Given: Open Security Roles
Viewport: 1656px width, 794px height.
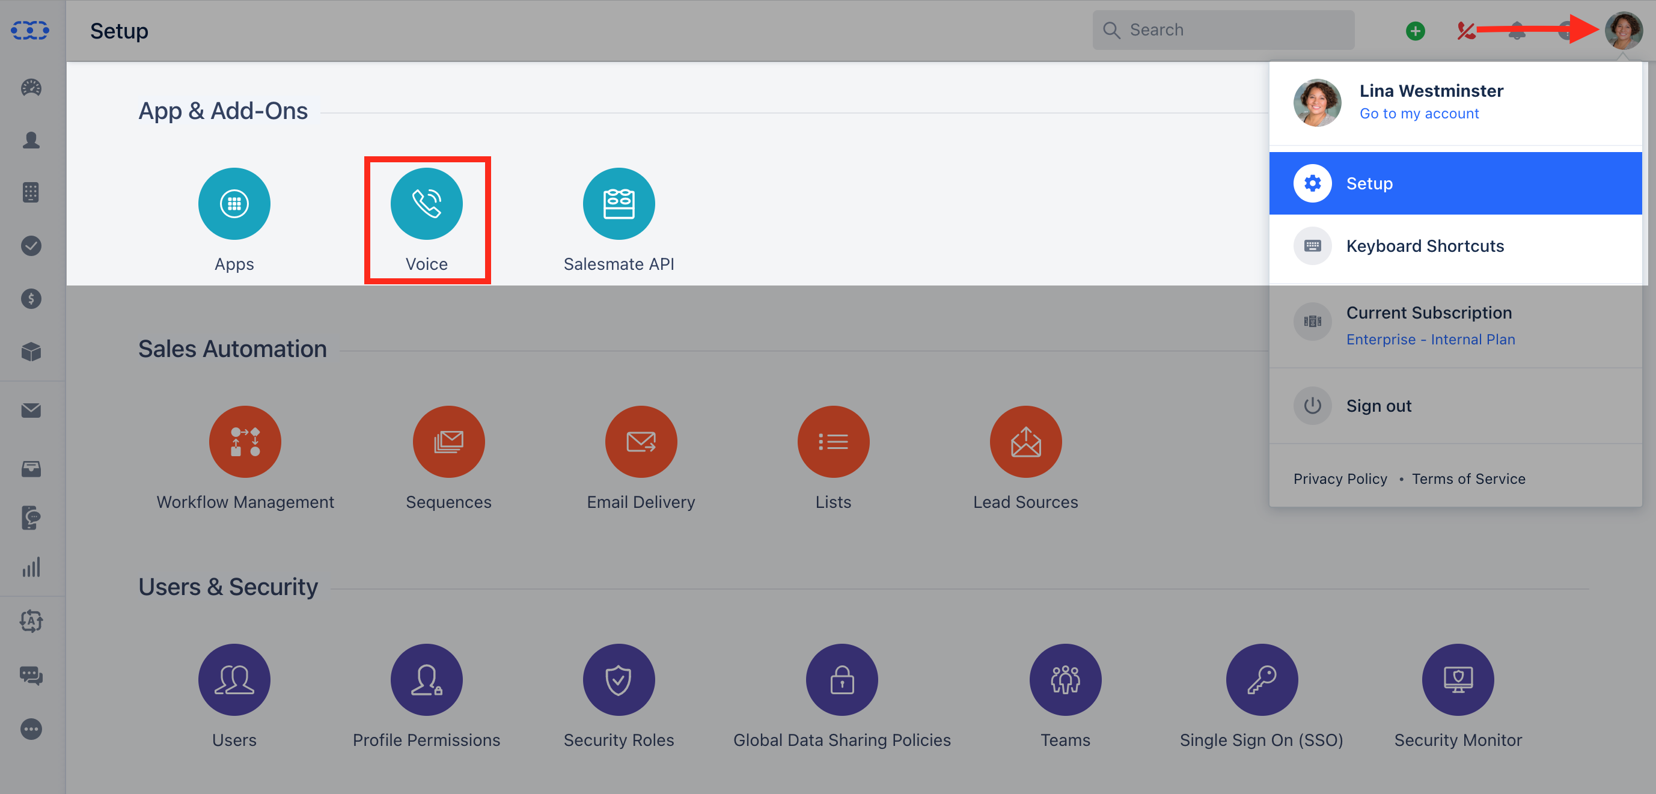Looking at the screenshot, I should click(x=619, y=680).
